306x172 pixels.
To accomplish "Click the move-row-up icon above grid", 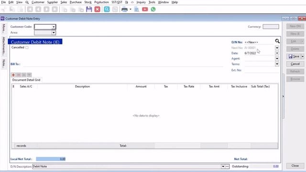I will pos(24,75).
